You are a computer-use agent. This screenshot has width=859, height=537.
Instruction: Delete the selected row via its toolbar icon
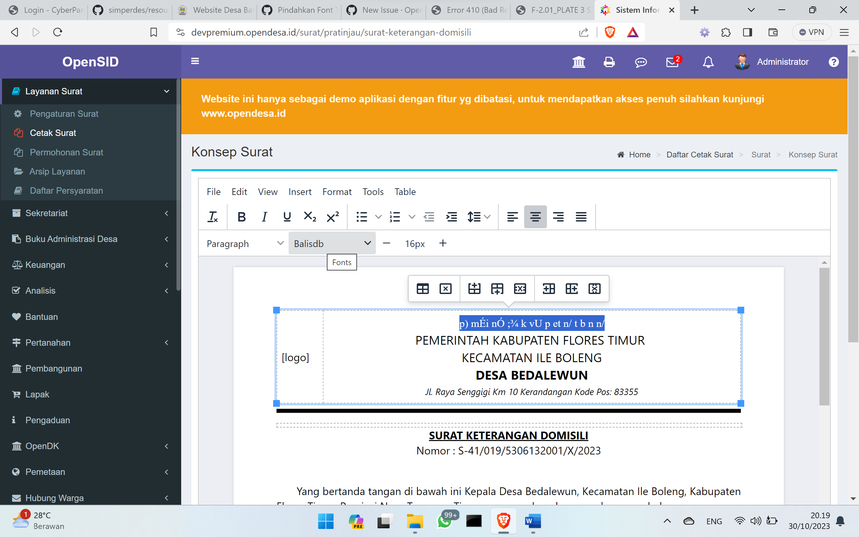[520, 288]
